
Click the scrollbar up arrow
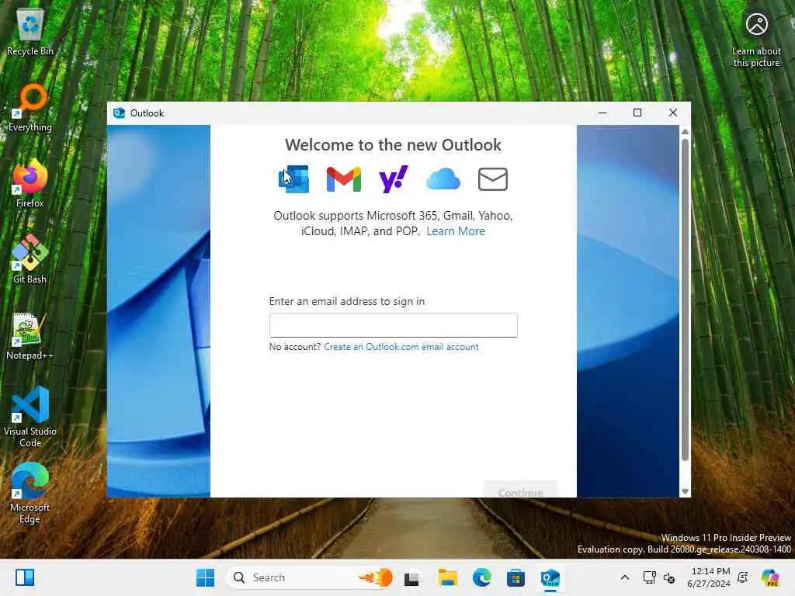point(685,132)
